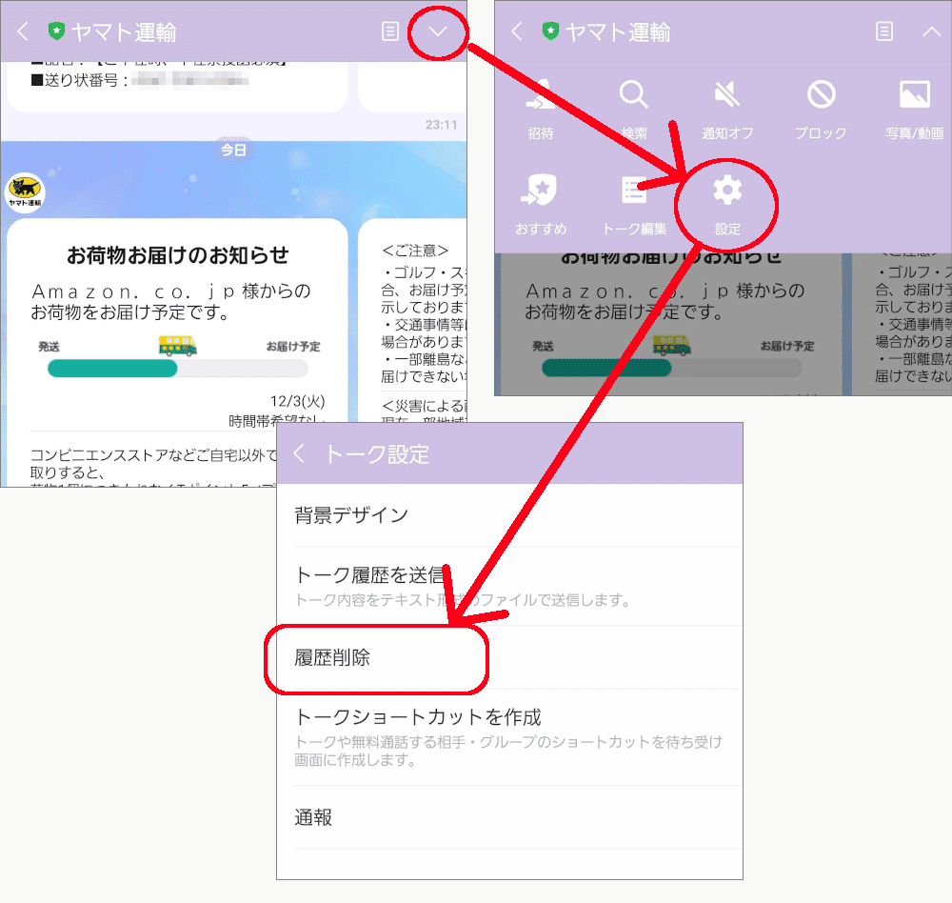This screenshot has width=952, height=903.
Task: Click green verified shield in right header
Action: coord(550,31)
